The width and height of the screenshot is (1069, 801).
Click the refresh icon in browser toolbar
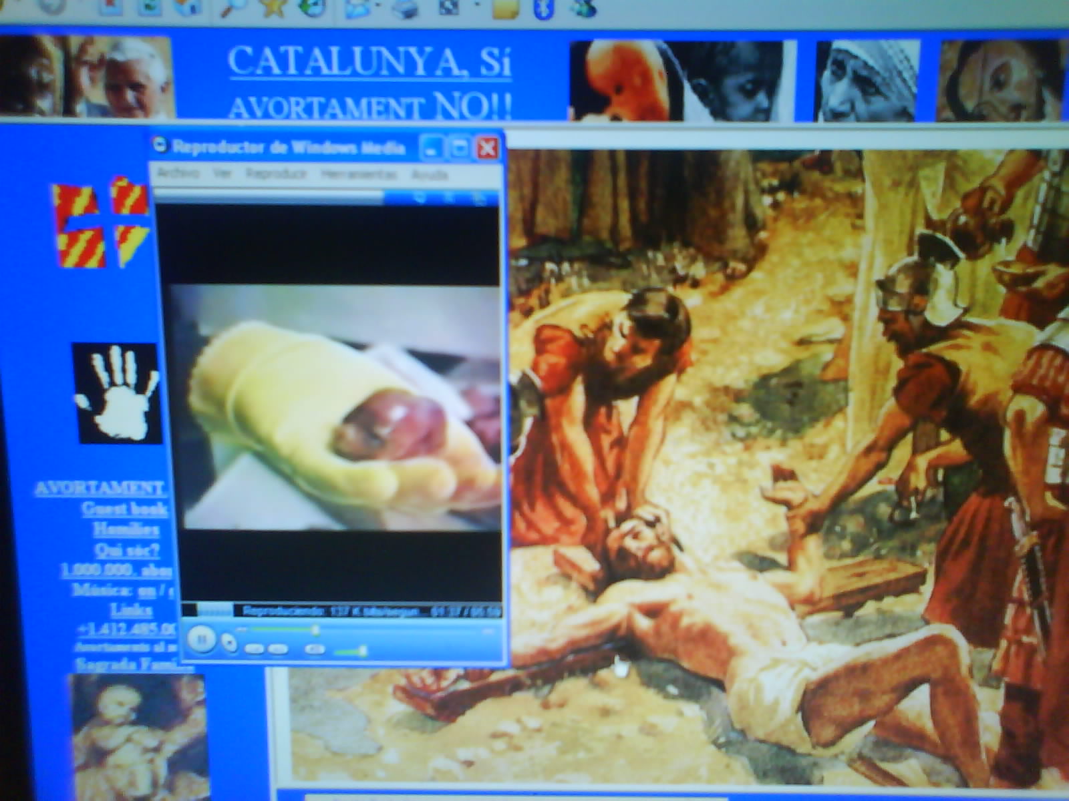[x=150, y=7]
